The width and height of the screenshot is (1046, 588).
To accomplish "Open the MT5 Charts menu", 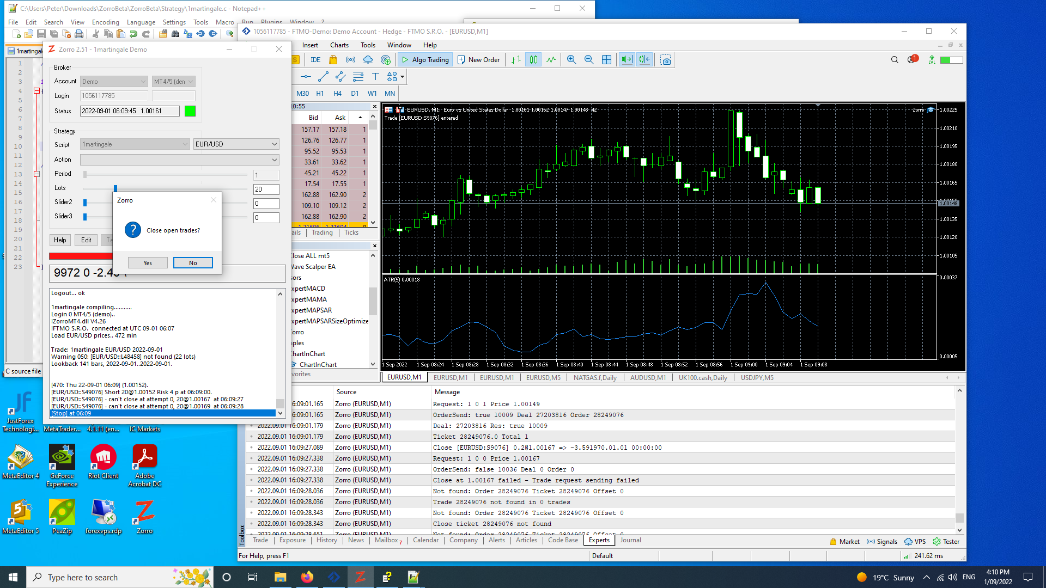I will (339, 45).
